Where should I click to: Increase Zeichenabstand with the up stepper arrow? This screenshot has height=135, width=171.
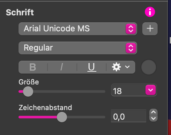click(x=153, y=112)
